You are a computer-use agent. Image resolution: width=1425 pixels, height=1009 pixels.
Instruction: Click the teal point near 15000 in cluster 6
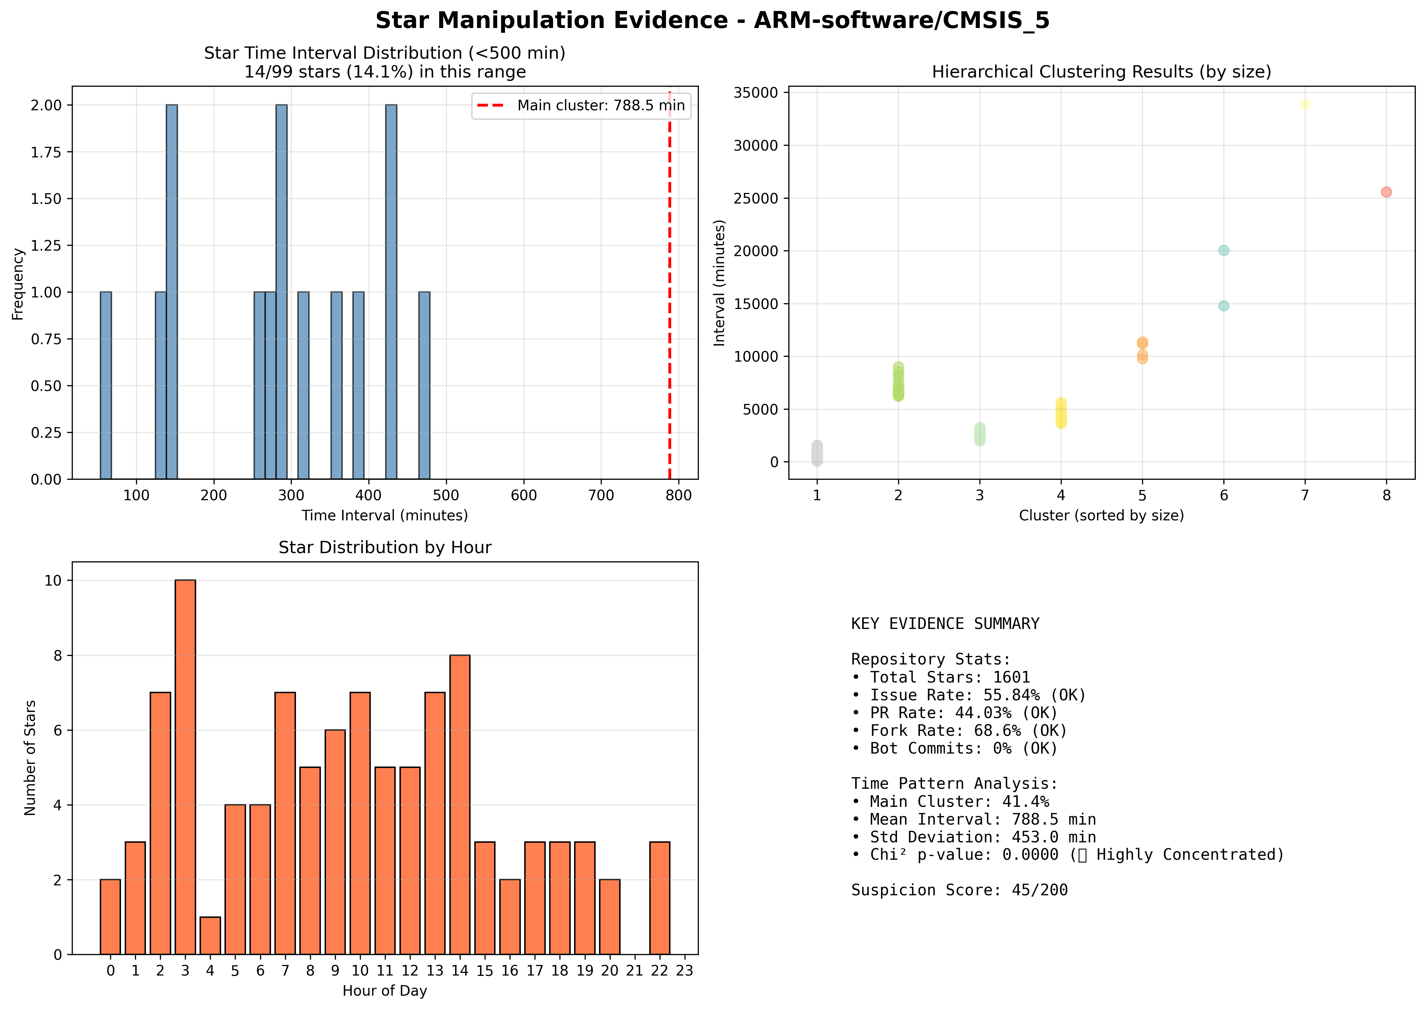coord(1224,306)
